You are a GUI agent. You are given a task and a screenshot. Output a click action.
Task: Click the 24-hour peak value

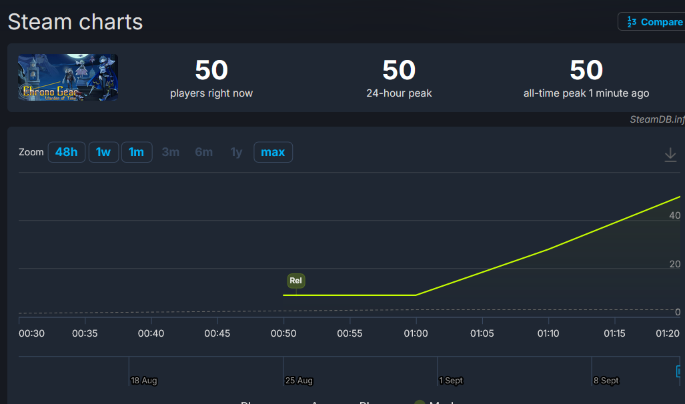(399, 70)
